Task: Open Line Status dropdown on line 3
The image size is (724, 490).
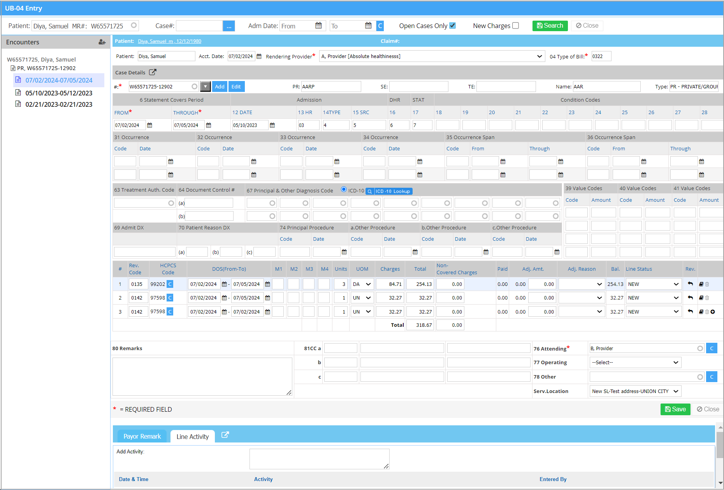Action: pos(654,312)
